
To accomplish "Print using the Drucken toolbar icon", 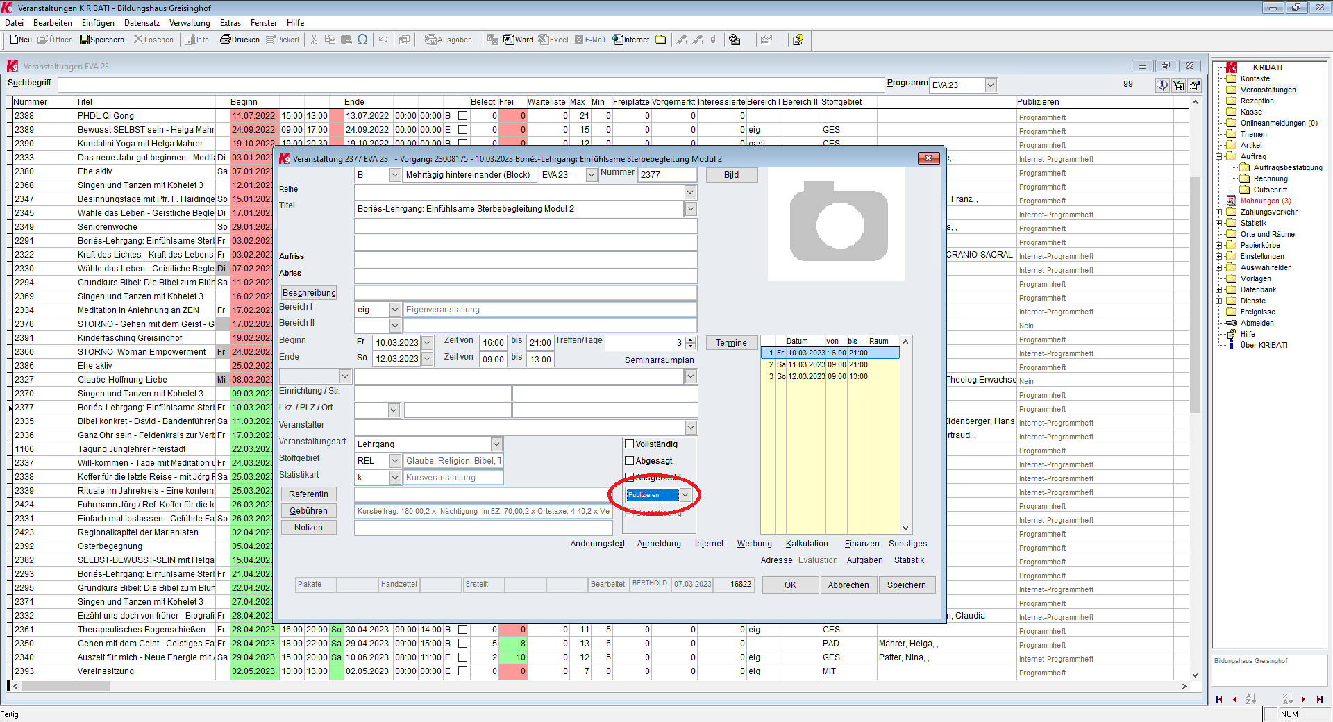I will click(240, 40).
